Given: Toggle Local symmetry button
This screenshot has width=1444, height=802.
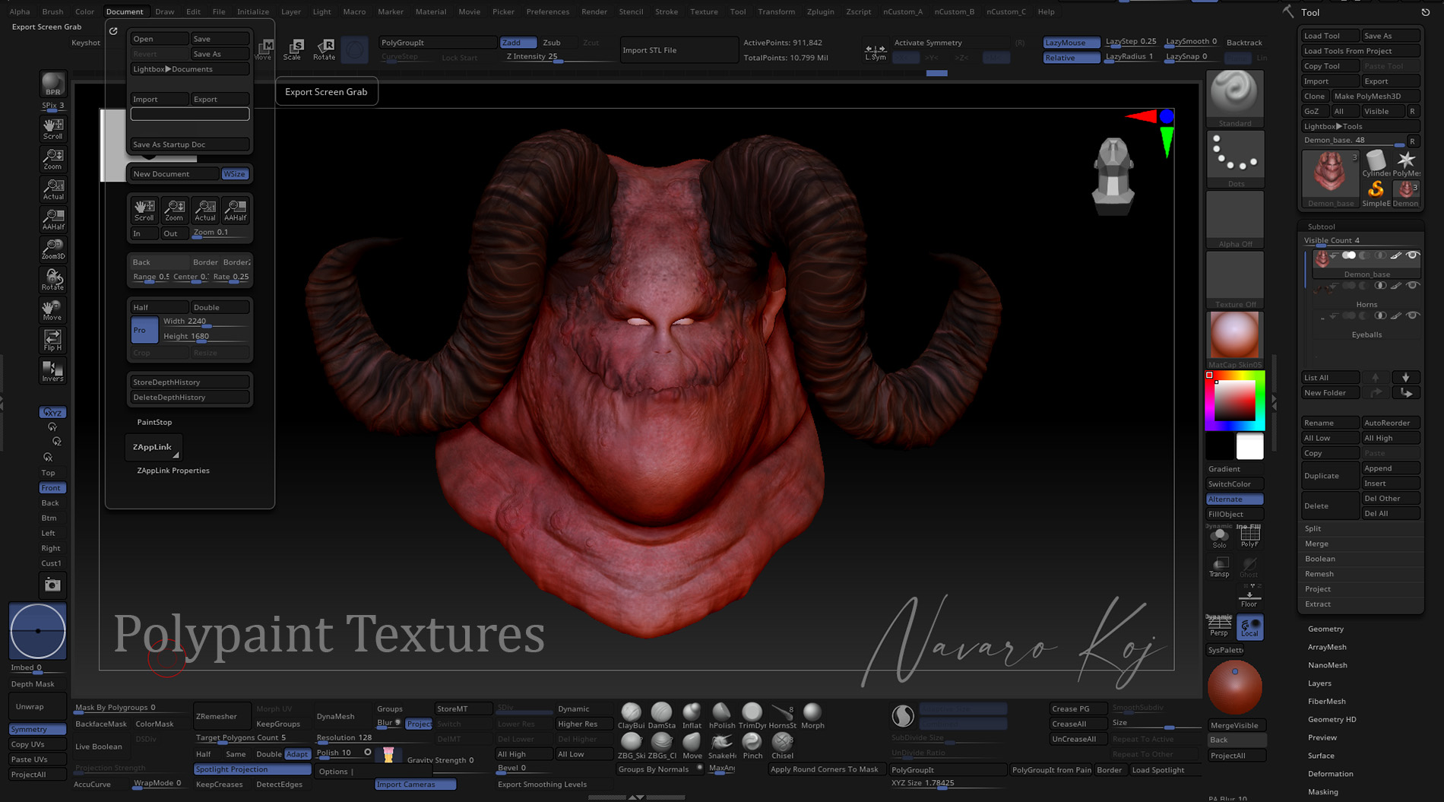Looking at the screenshot, I should click(x=1249, y=626).
